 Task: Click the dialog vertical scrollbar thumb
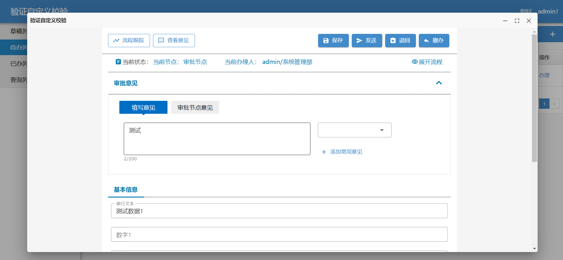[x=534, y=98]
